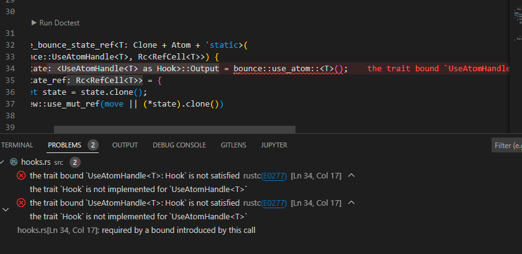This screenshot has width=522, height=254.
Task: Switch to the GITLENS tab
Action: click(233, 146)
